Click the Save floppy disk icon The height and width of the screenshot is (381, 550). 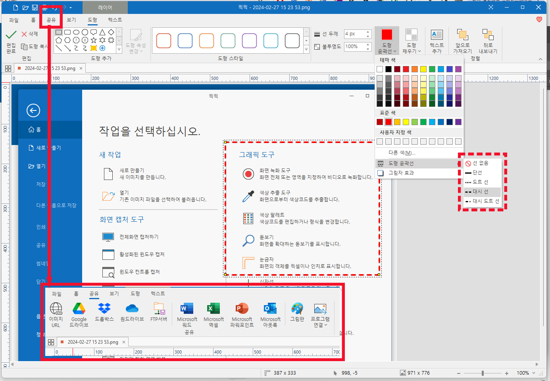click(35, 8)
